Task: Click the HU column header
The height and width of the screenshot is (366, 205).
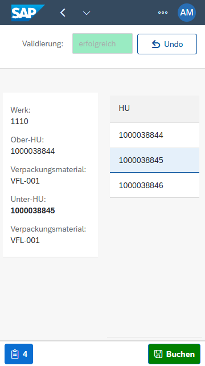Action: pyautogui.click(x=154, y=109)
